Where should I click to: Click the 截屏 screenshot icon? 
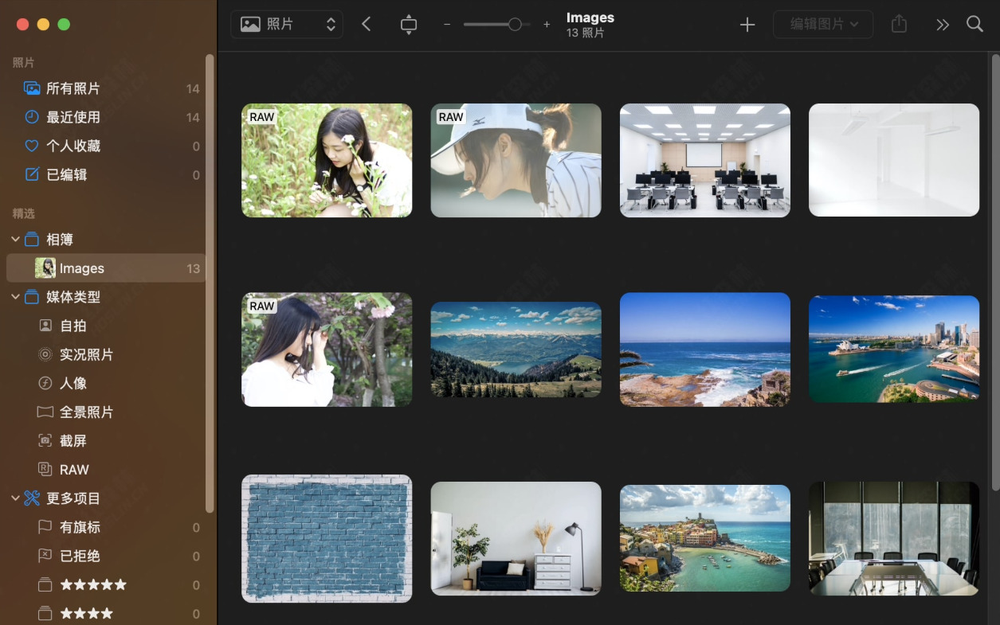click(x=45, y=440)
